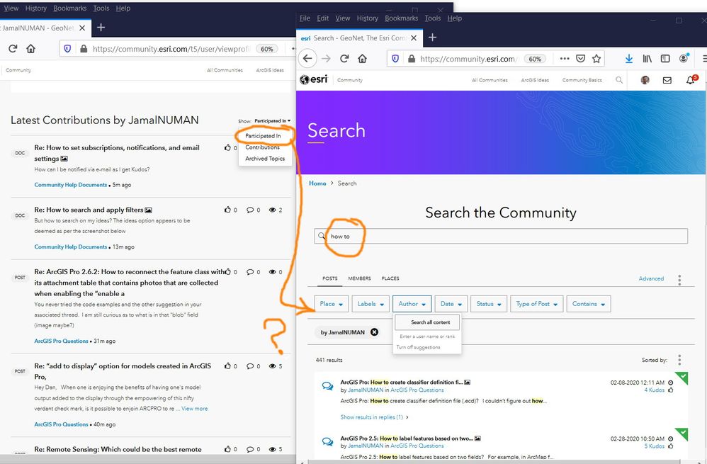Open Firefox Library icon

(x=647, y=59)
